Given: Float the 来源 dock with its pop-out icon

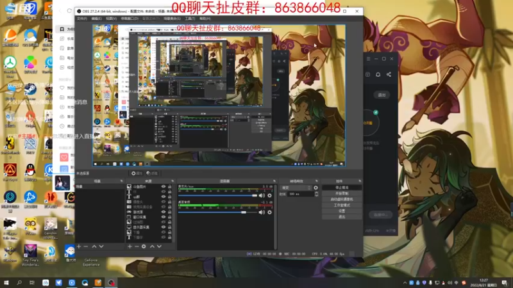Looking at the screenshot, I should coord(172,181).
